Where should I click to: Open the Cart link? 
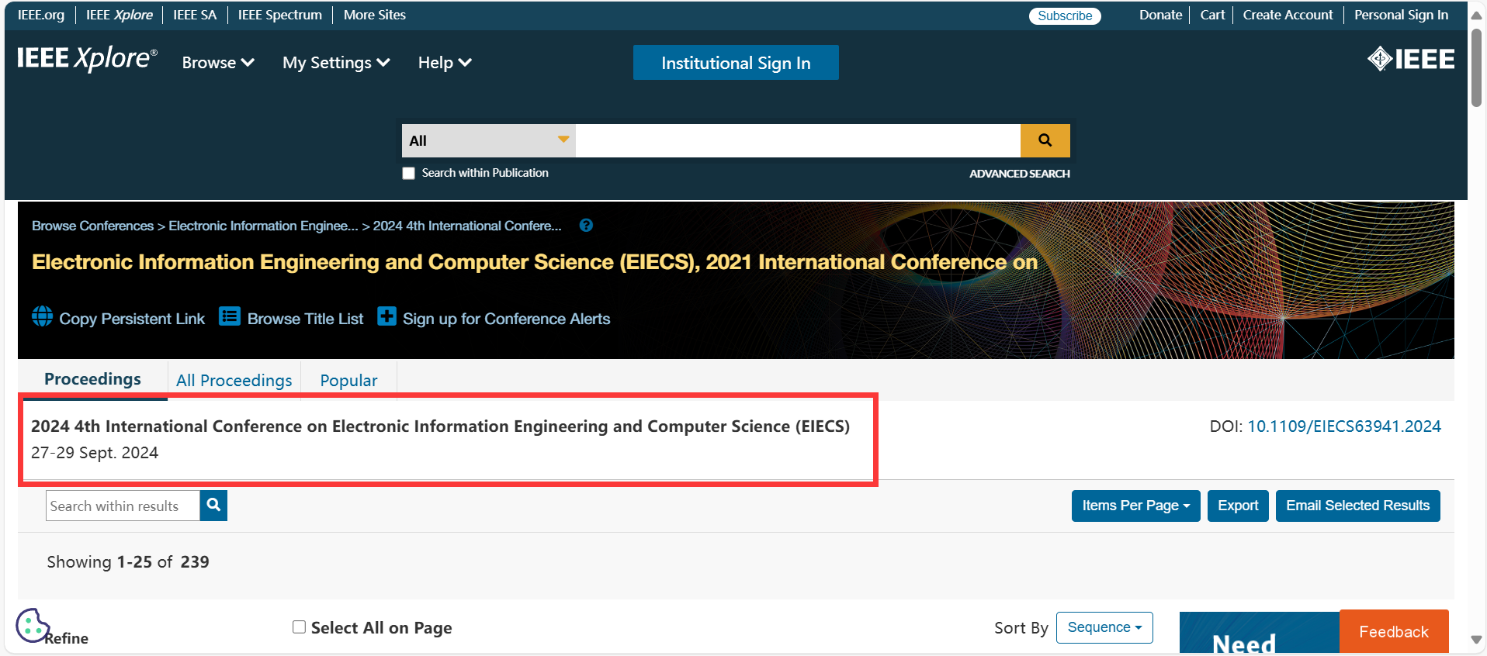1213,15
